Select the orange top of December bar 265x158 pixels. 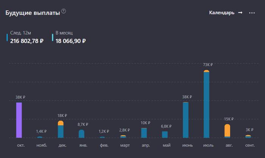(61, 123)
